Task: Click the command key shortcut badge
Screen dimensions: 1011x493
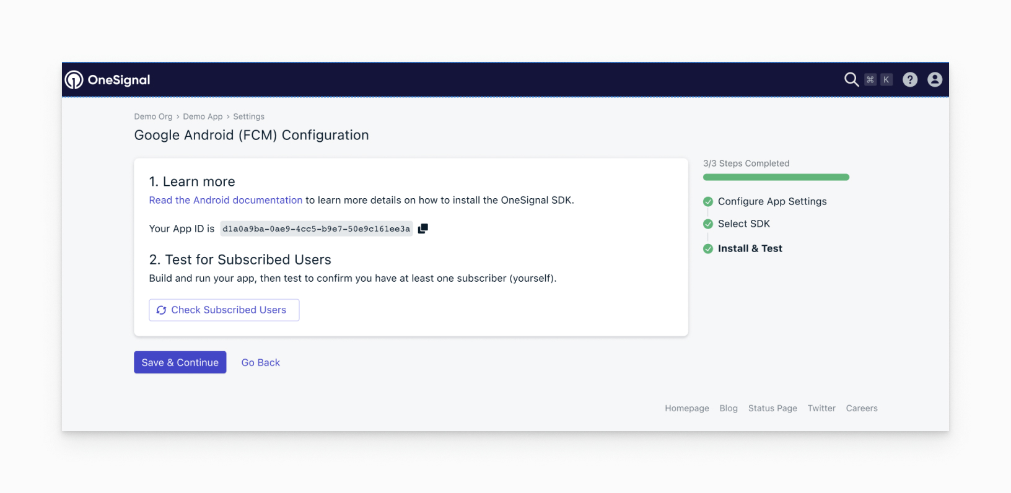Action: coord(870,79)
